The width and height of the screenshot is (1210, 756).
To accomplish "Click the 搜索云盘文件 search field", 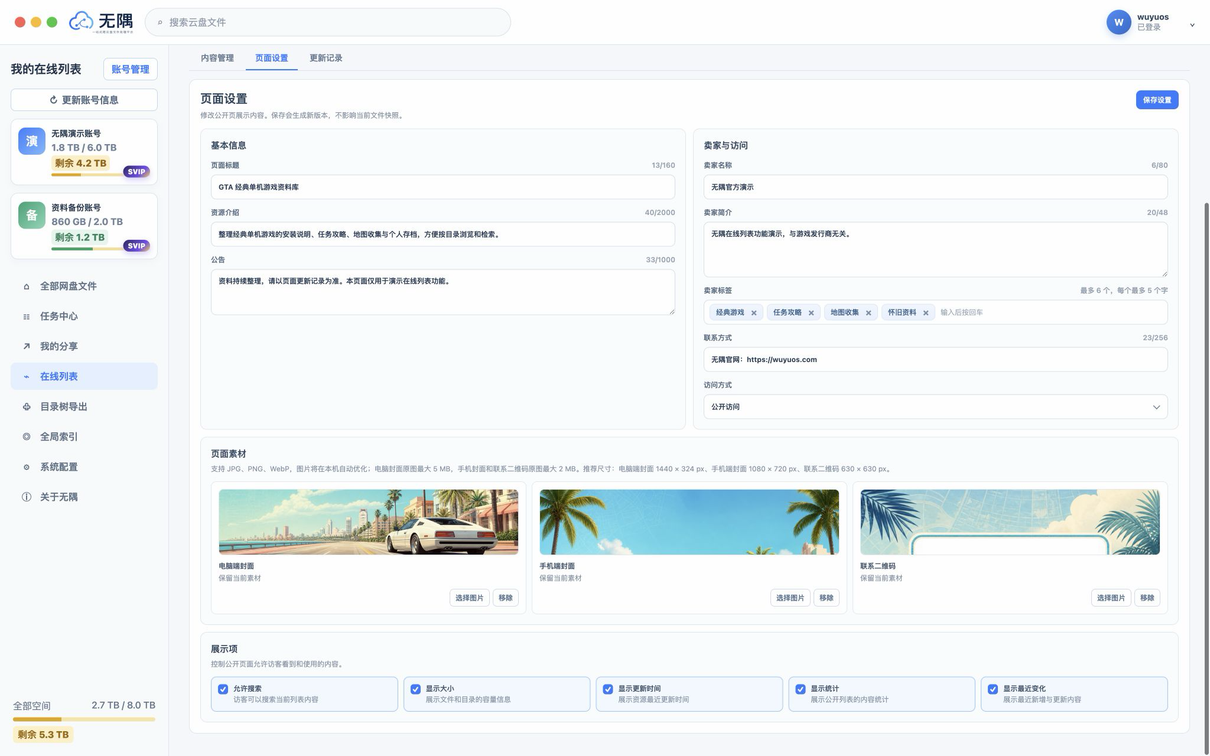I will pos(328,22).
